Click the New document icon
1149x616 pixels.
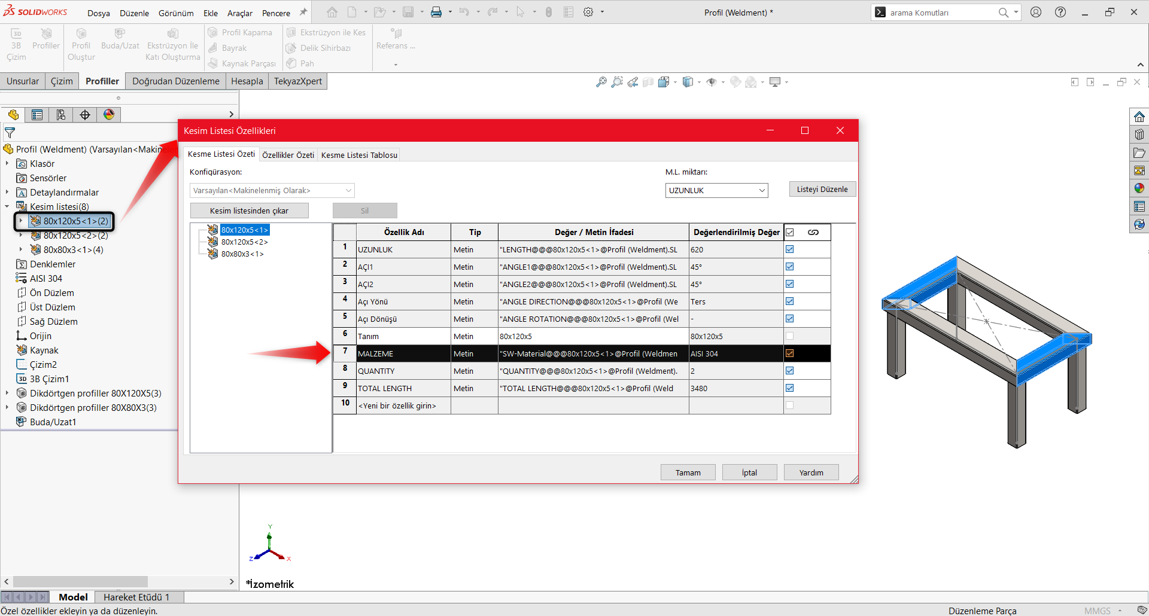pos(352,12)
